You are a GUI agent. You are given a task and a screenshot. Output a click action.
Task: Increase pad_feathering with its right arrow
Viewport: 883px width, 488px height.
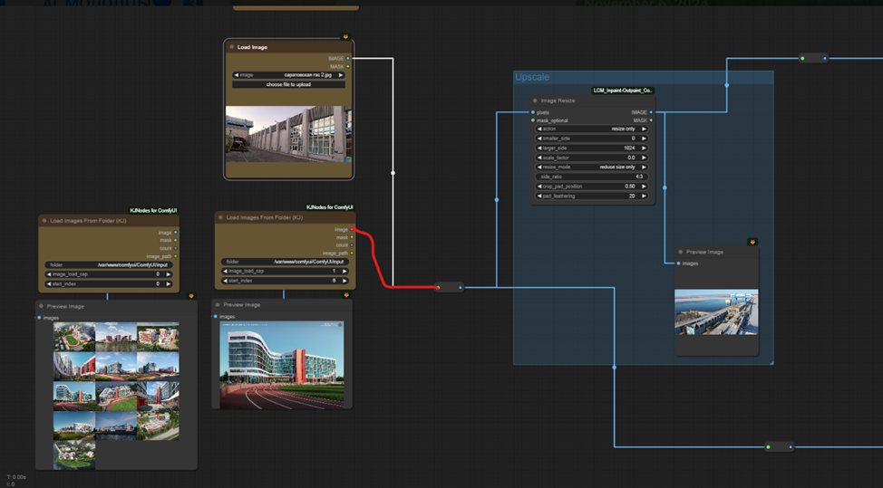click(x=644, y=196)
